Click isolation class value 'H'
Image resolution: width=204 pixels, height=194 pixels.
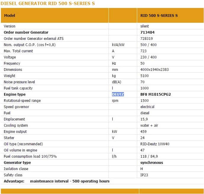[142, 169]
